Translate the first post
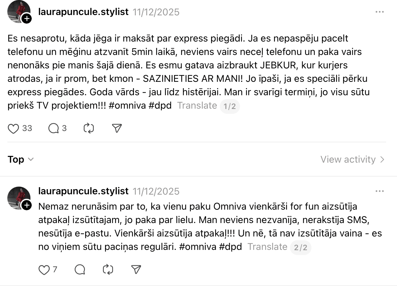The height and width of the screenshot is (286, 397). [197, 105]
